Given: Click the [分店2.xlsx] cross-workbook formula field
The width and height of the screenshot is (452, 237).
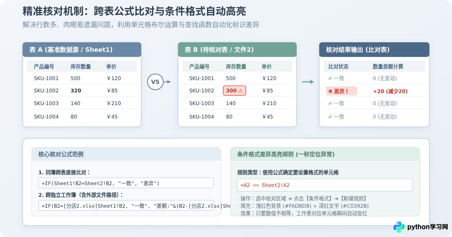Looking at the screenshot, I should (126, 206).
